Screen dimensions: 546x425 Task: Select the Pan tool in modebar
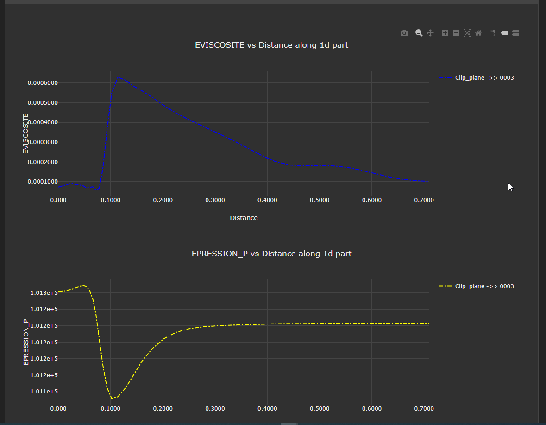tap(430, 33)
